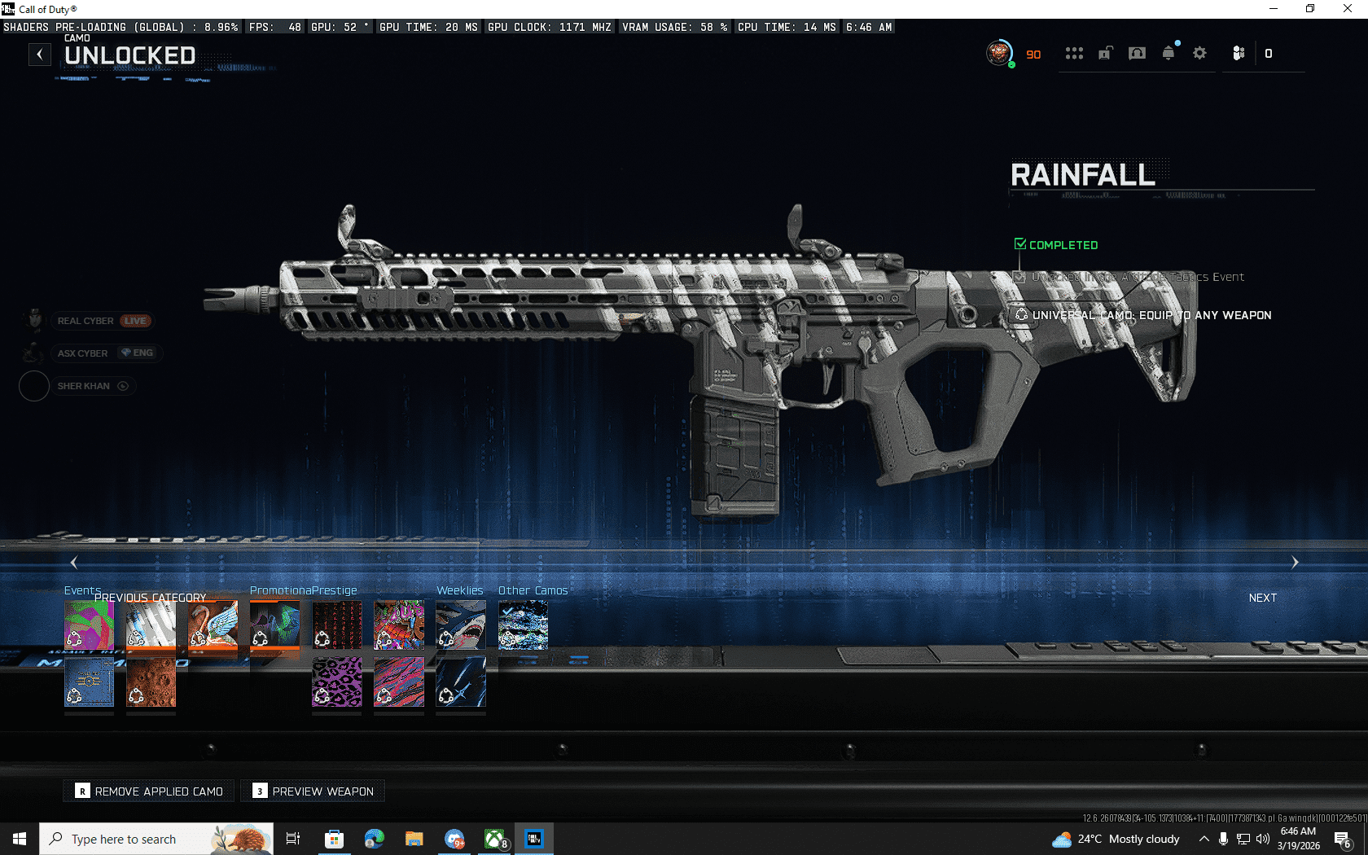Image resolution: width=1368 pixels, height=855 pixels.
Task: Open the social friends icon
Action: (1239, 54)
